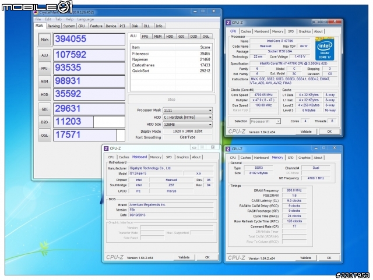
Task: Click the CPU-Z title icon in the Mainboard window
Action: click(x=106, y=148)
